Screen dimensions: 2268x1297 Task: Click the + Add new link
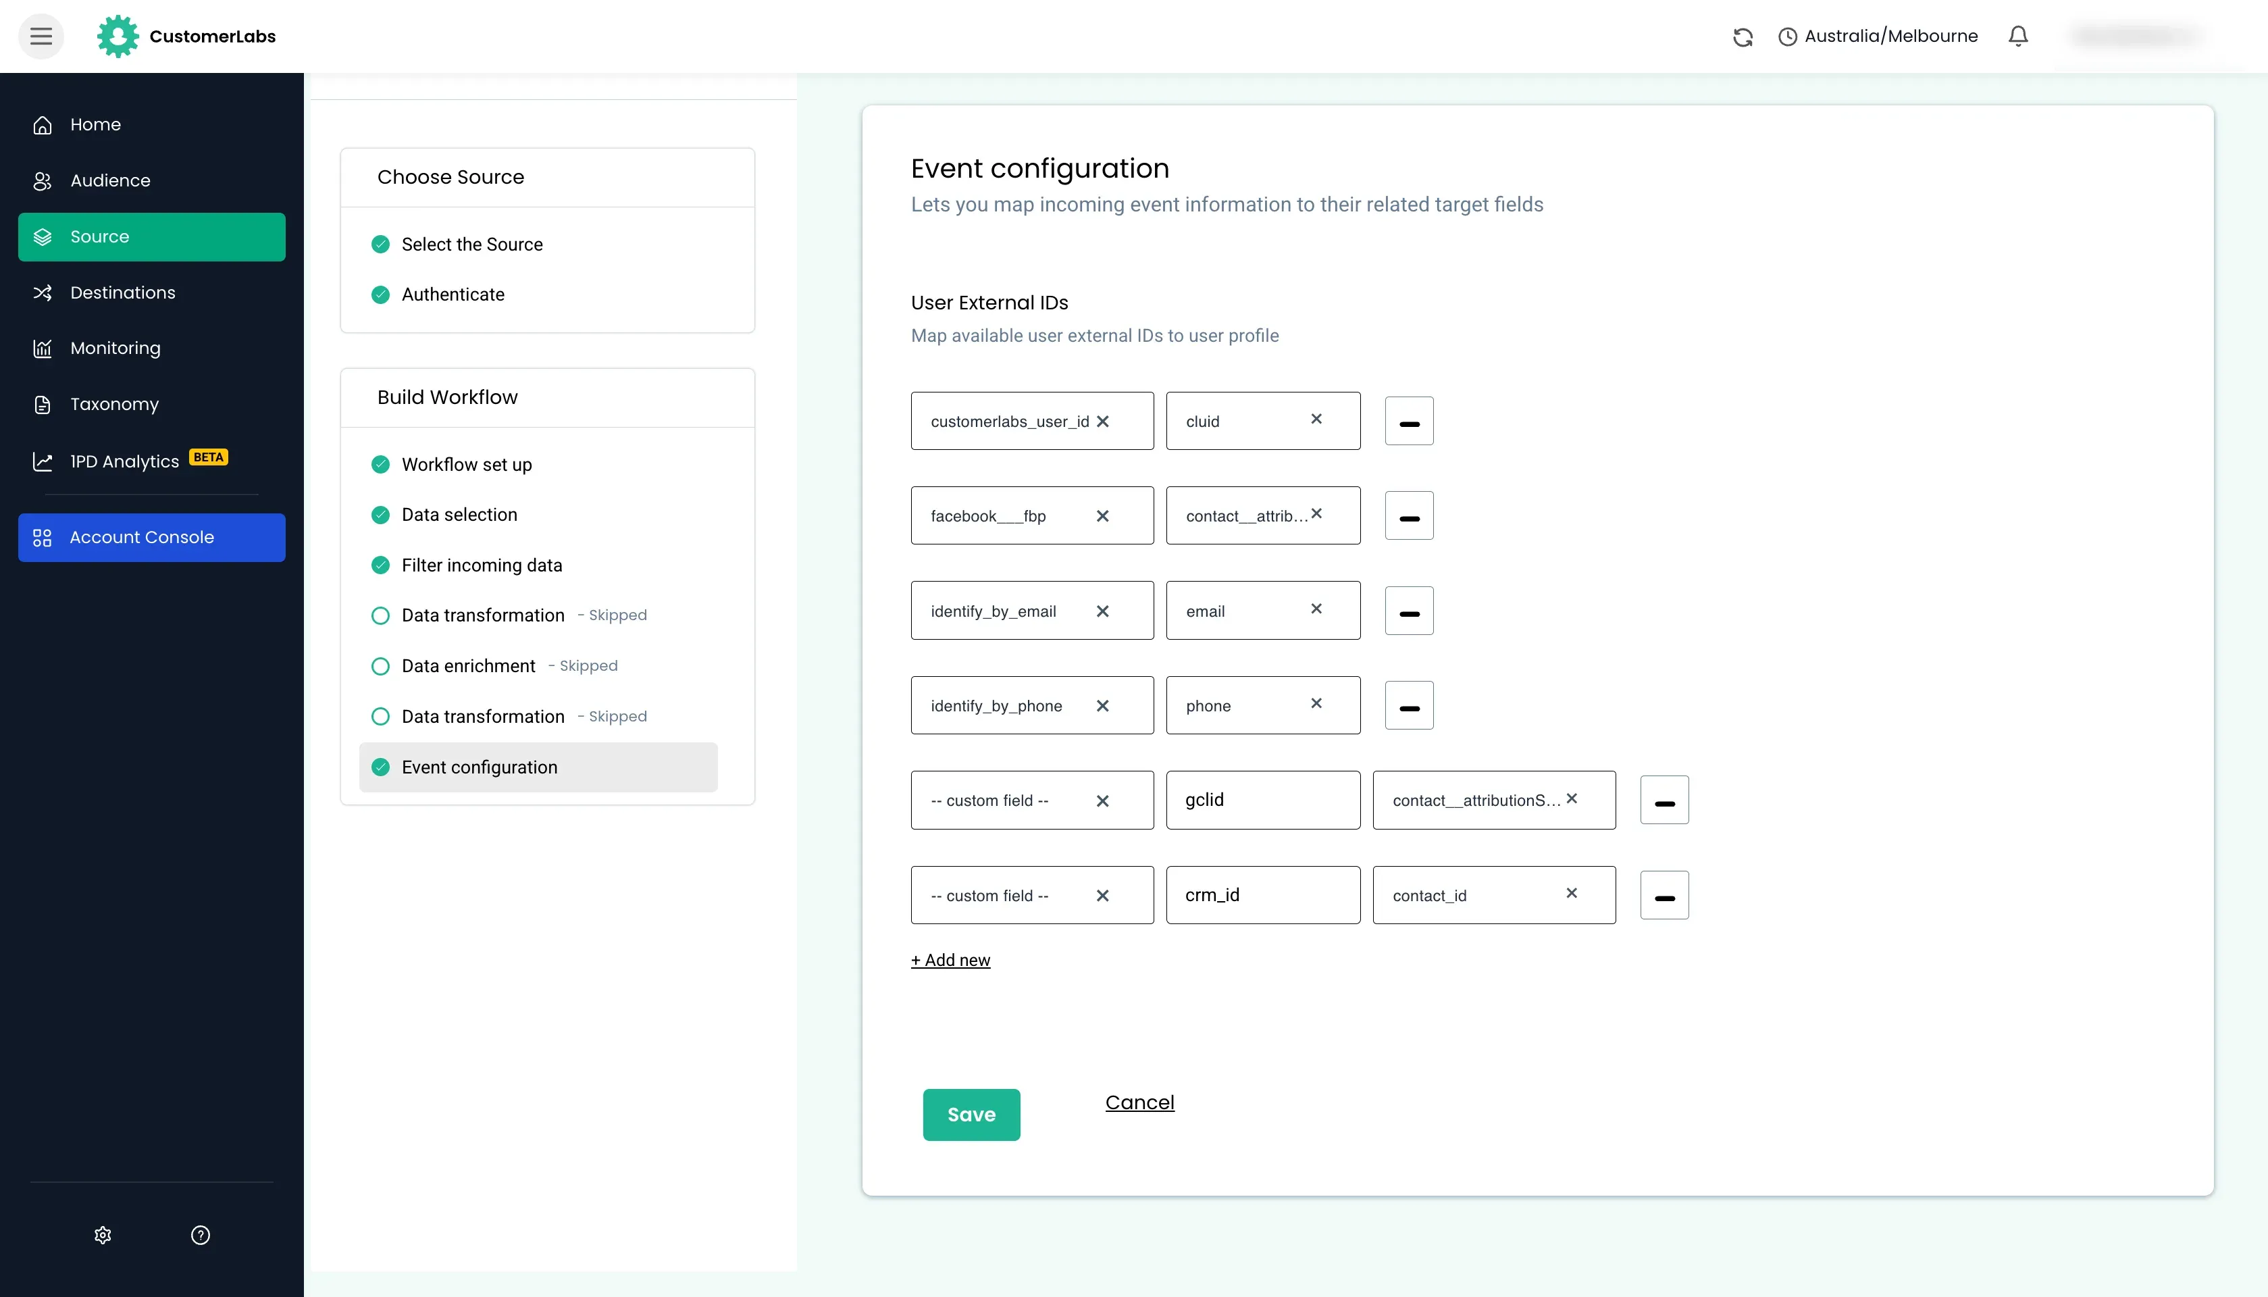[x=950, y=961]
